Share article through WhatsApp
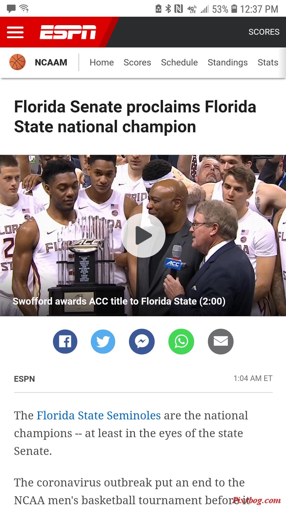 click(x=181, y=341)
